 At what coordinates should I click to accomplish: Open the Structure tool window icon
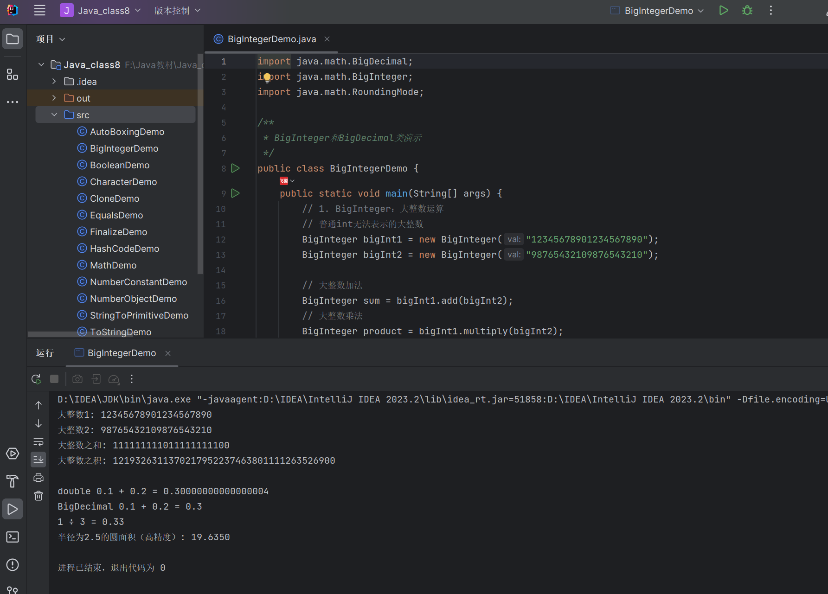[x=13, y=74]
